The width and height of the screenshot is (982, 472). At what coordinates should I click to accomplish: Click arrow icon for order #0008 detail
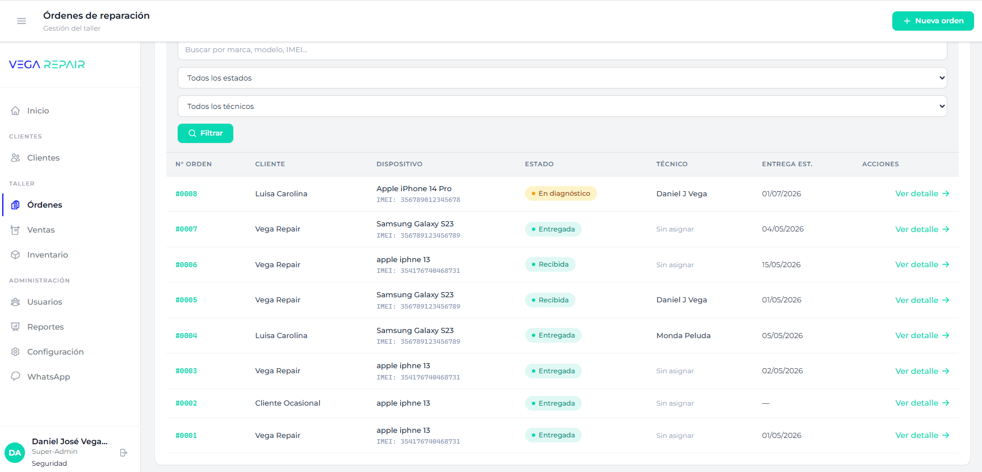[946, 193]
